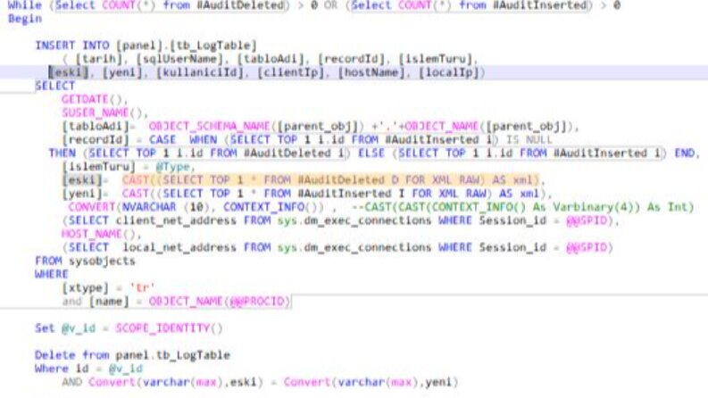Click the "[clientIp]" column name
This screenshot has height=398, width=708.
click(291, 72)
